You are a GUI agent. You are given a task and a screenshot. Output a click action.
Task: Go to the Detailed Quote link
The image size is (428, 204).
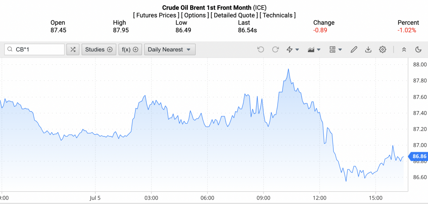point(234,15)
